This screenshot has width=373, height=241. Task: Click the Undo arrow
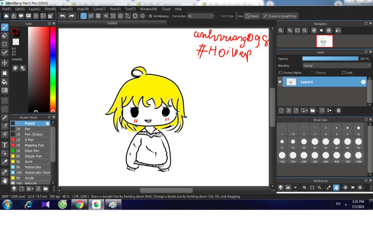coord(63,16)
